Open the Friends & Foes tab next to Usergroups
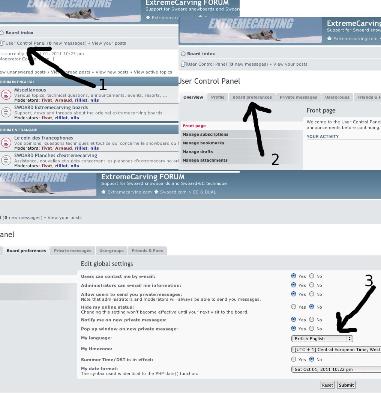381x393 pixels. click(x=147, y=251)
